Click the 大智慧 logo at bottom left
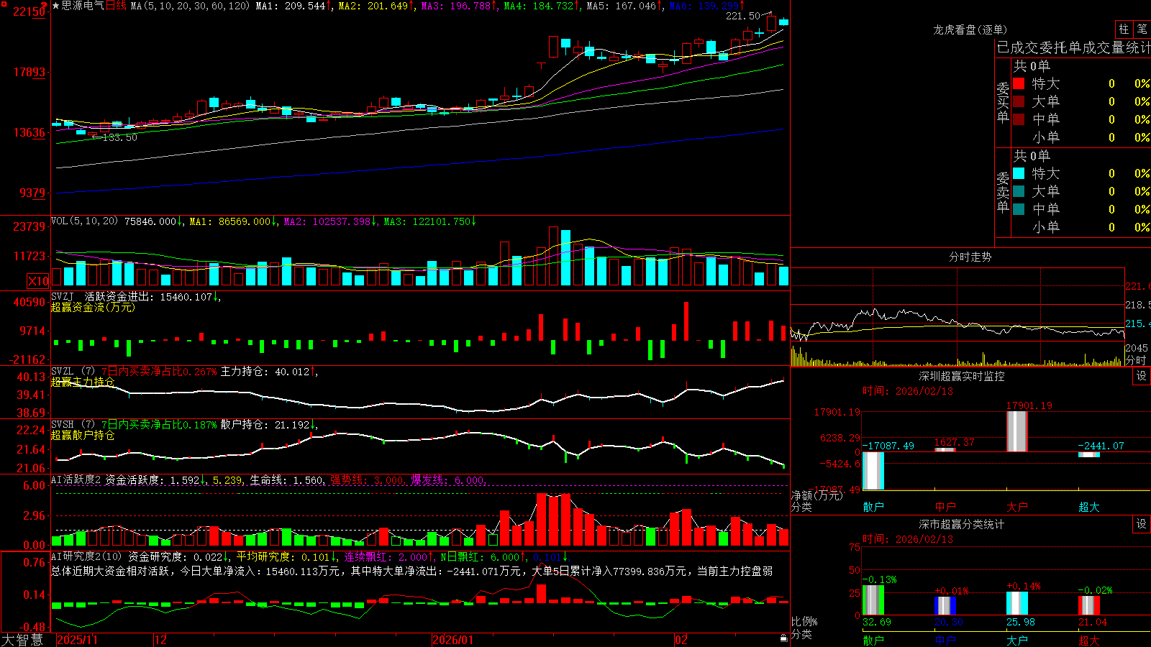The width and height of the screenshot is (1151, 647). (22, 640)
